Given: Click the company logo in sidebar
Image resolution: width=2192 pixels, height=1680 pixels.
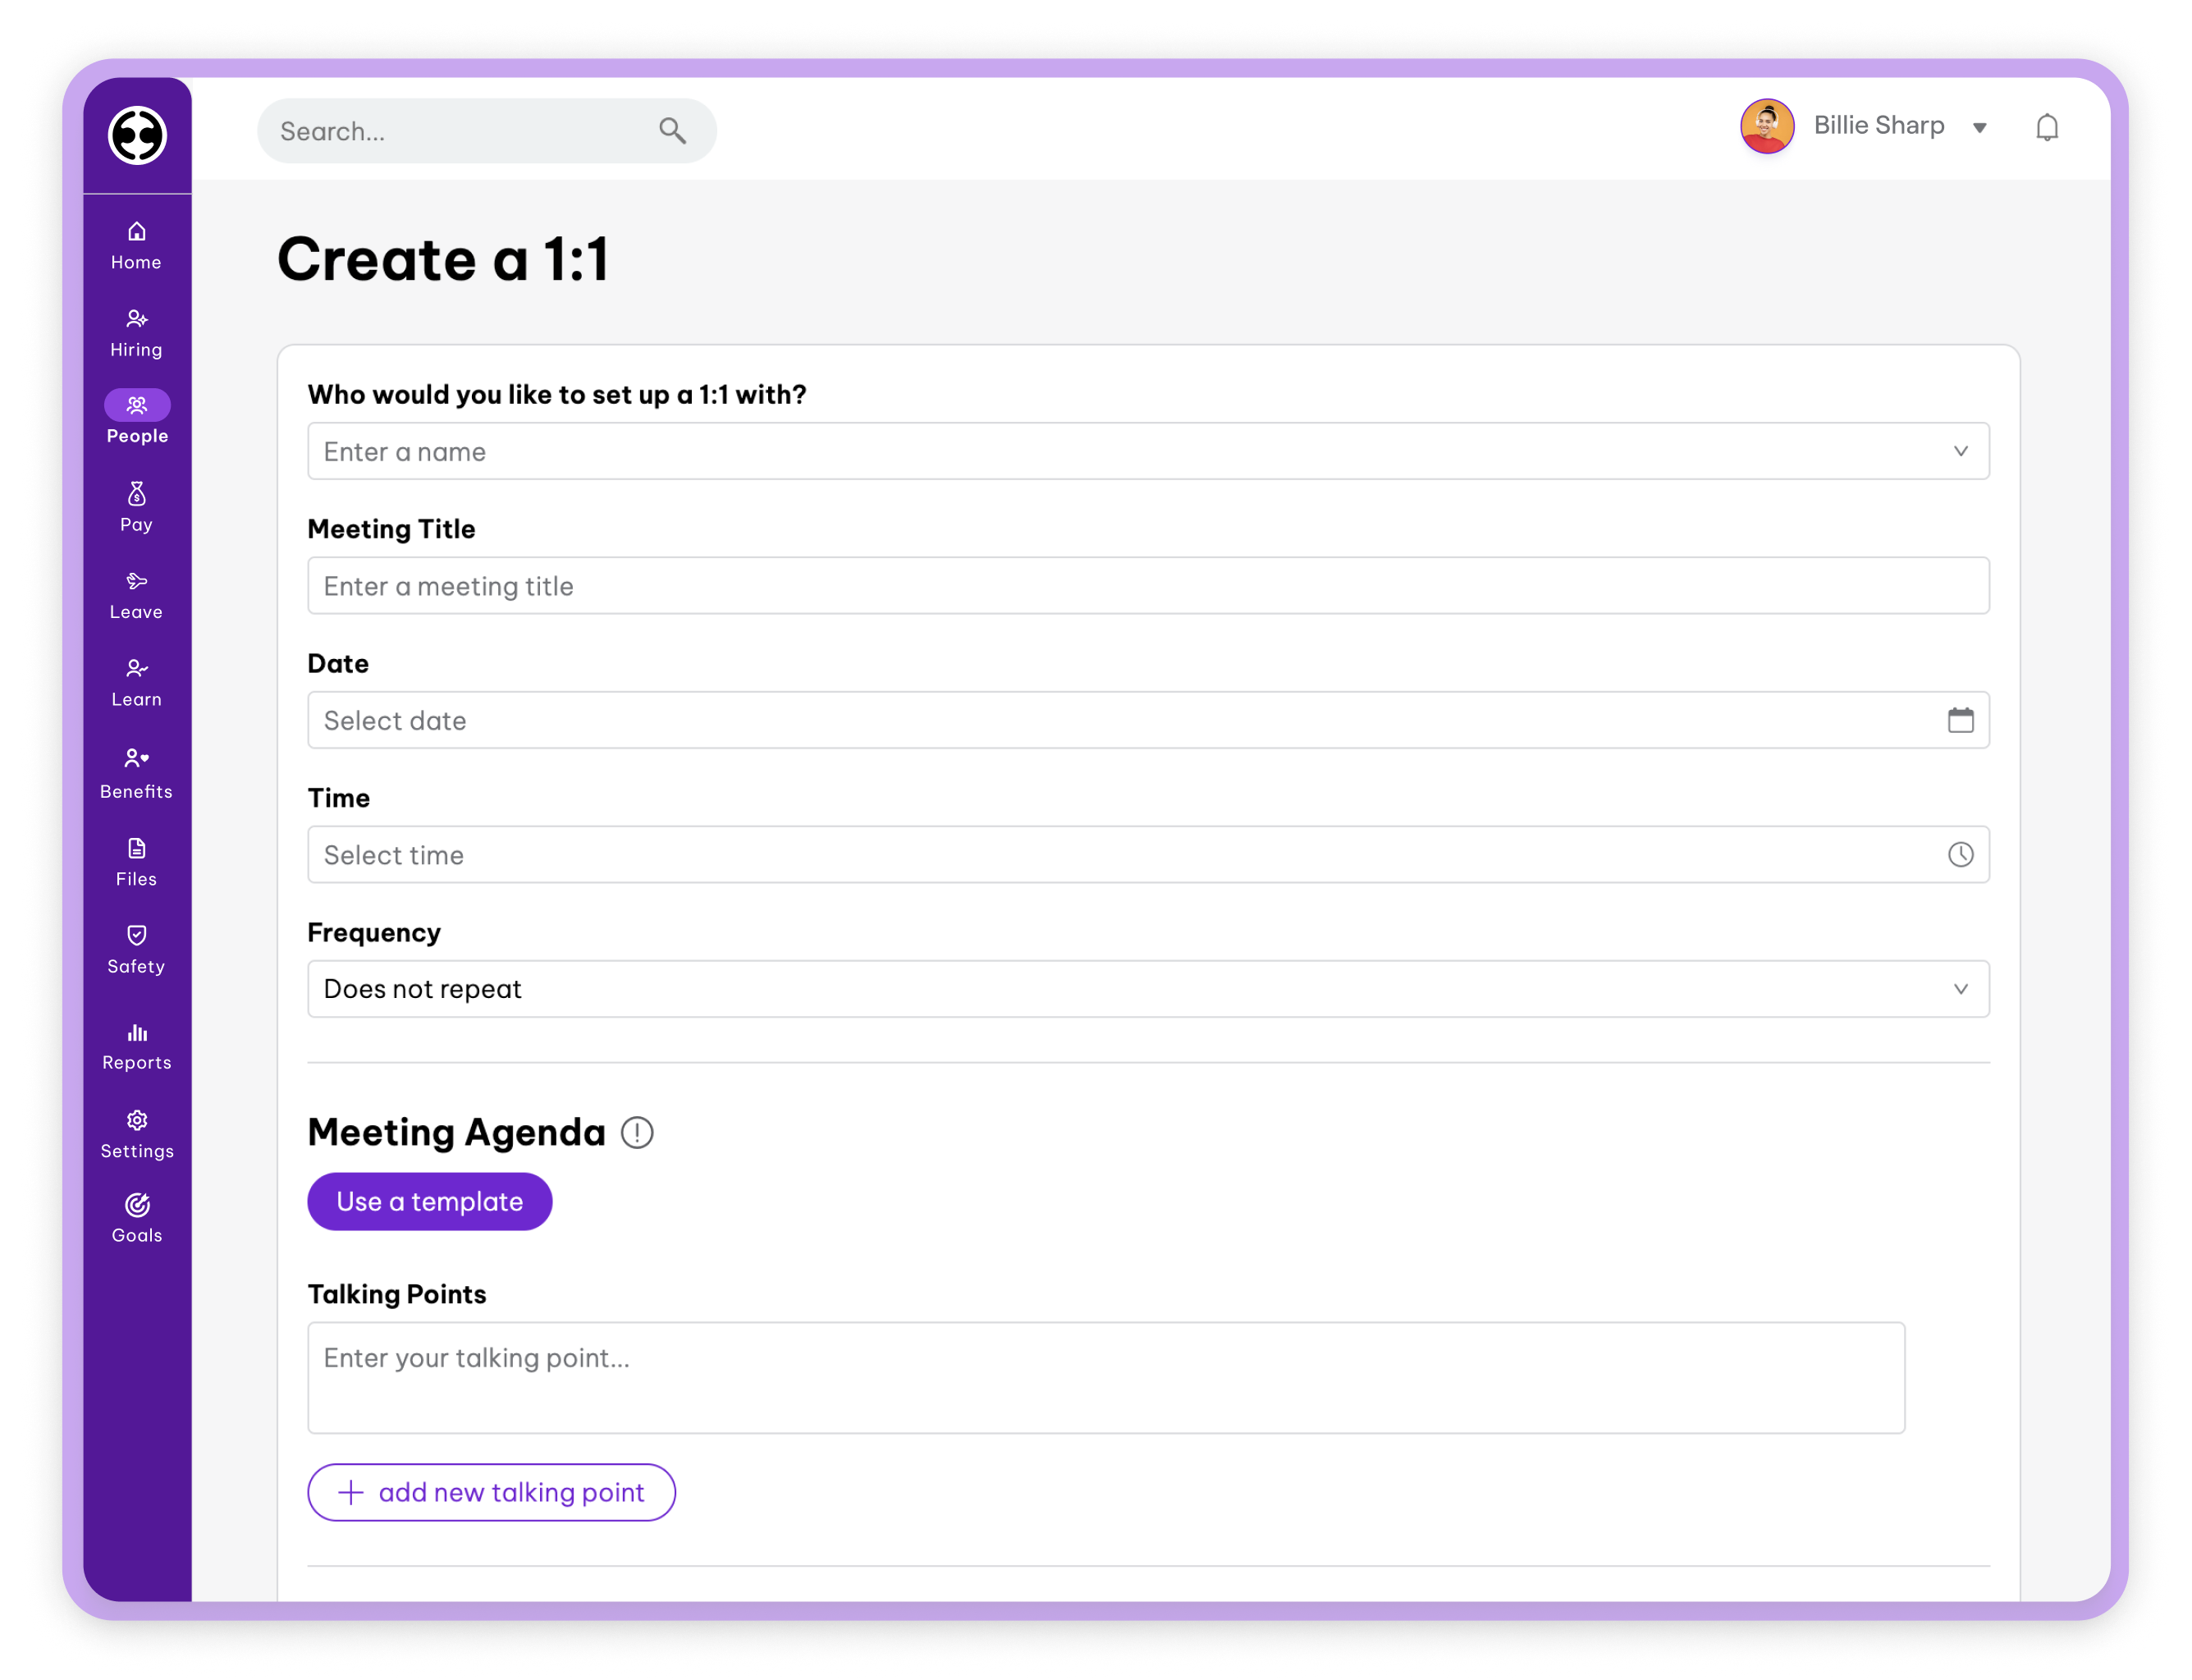Looking at the screenshot, I should pos(137,135).
